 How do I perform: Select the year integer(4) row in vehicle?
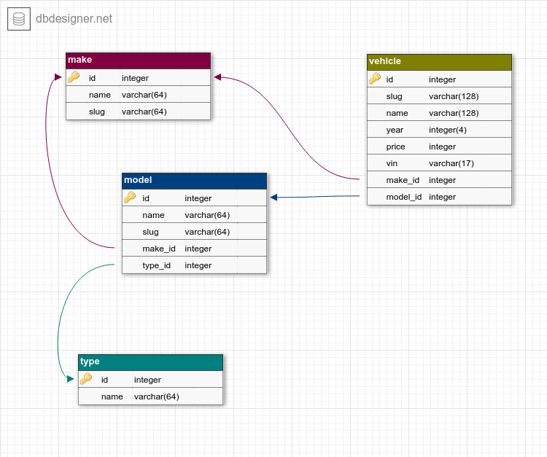point(439,130)
